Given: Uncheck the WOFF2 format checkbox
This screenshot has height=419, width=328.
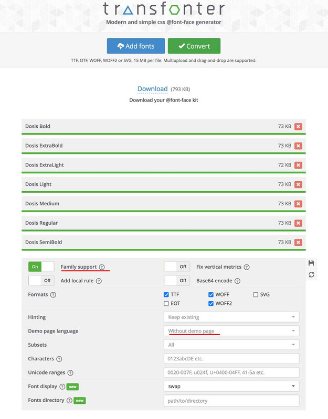Looking at the screenshot, I should point(211,304).
